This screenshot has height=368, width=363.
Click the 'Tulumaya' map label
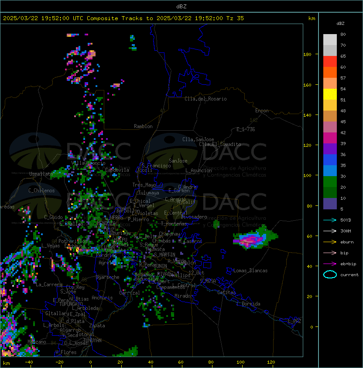pos(149,193)
